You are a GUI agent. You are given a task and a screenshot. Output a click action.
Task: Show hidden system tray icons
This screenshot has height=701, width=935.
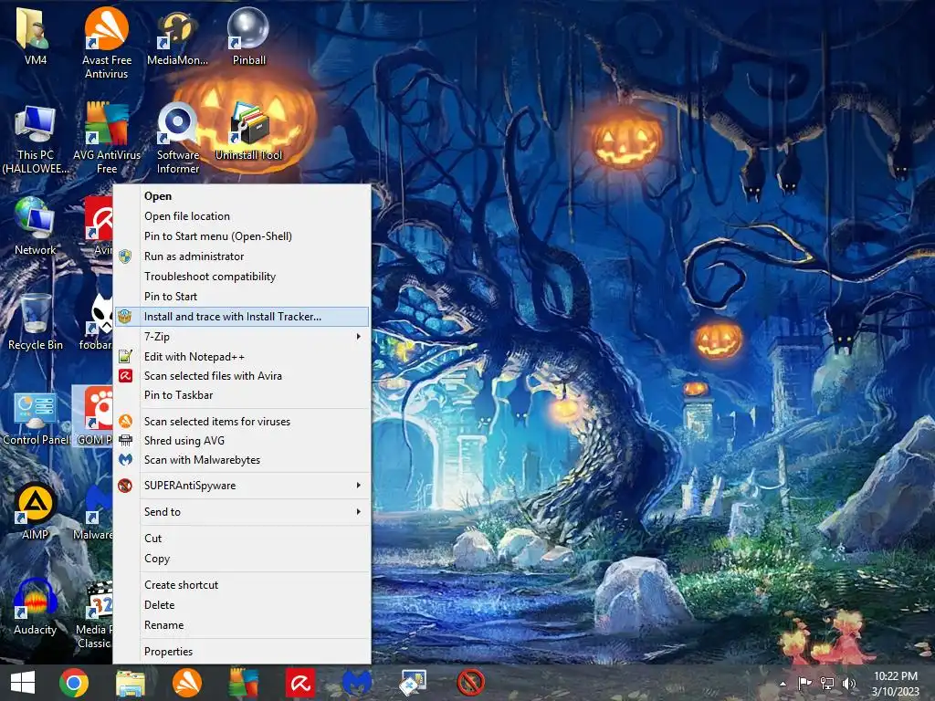click(783, 684)
